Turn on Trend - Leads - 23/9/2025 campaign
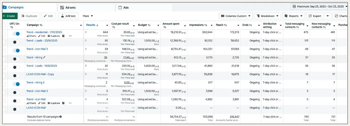This screenshot has height=126, width=350. click(x=16, y=42)
